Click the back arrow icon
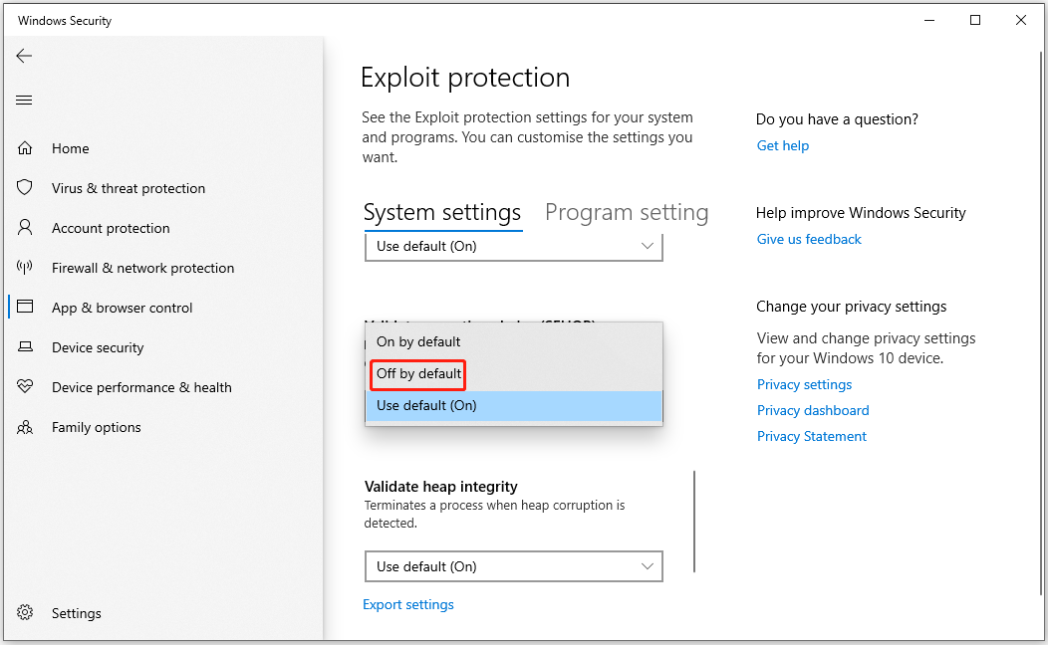The height and width of the screenshot is (645, 1048). tap(25, 56)
